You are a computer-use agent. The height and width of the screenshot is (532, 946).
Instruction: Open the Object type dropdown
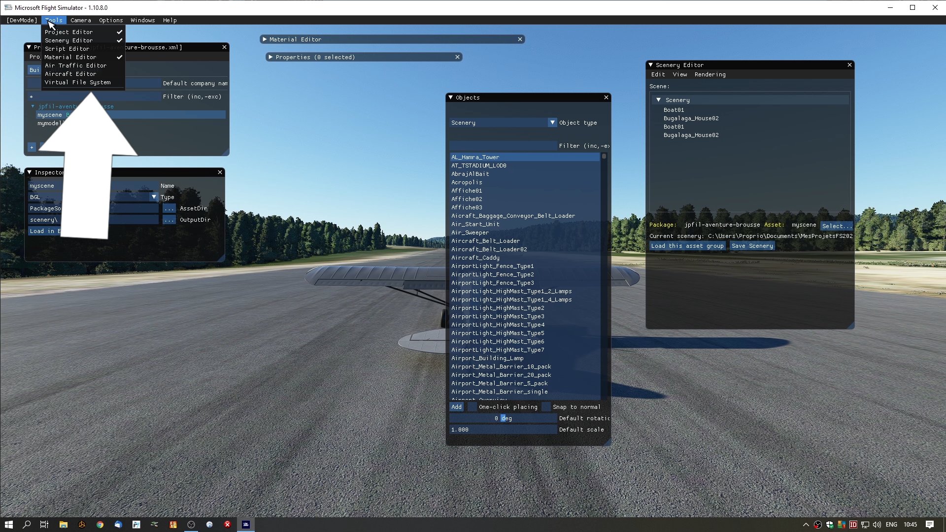pyautogui.click(x=552, y=123)
